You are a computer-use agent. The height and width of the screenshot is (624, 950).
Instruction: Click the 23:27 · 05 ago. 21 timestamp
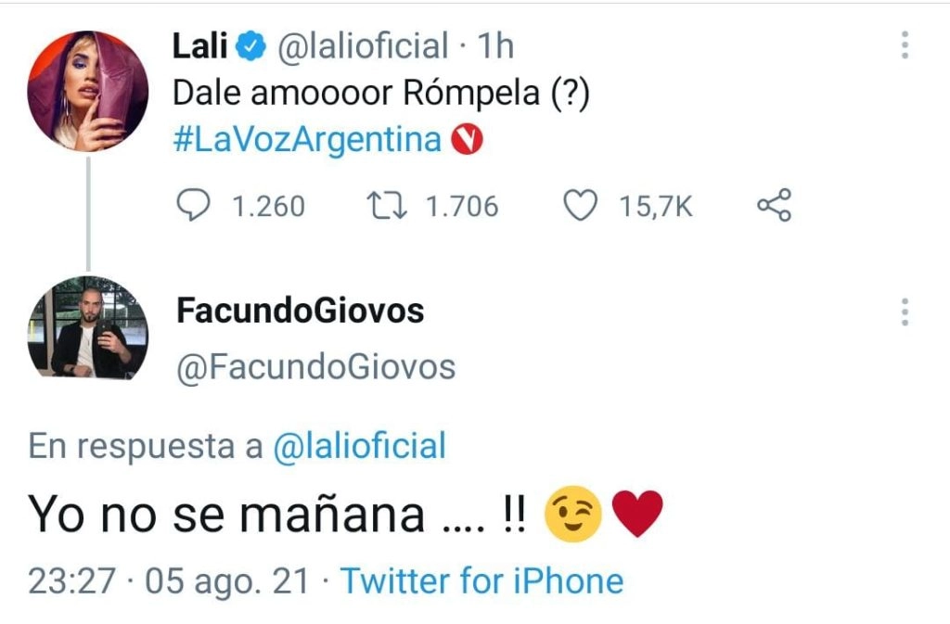click(168, 581)
